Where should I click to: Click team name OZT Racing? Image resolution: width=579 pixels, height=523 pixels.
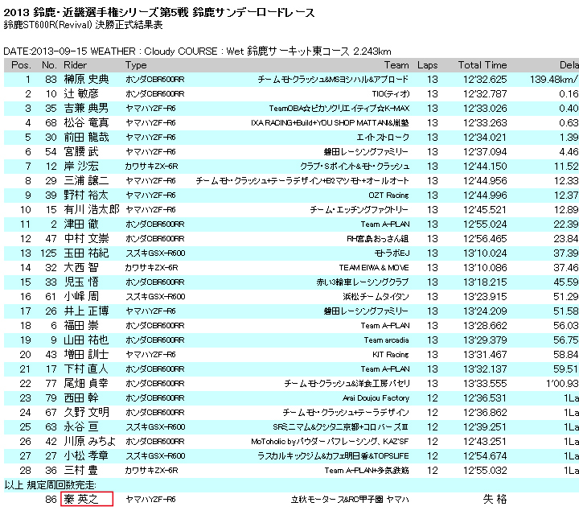point(389,195)
